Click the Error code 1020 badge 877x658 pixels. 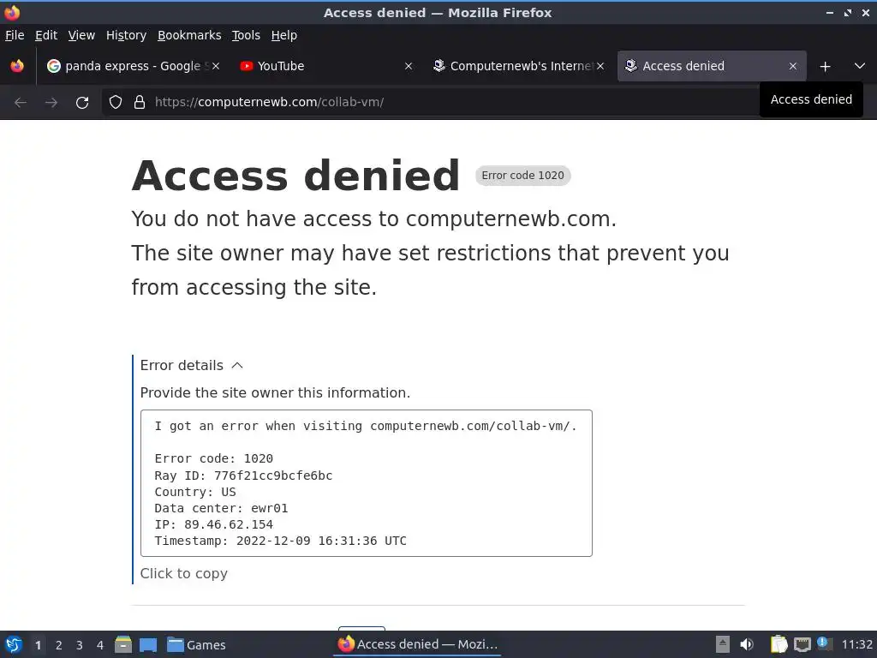[x=523, y=176]
